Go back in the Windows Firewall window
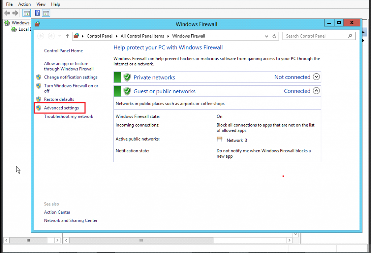Viewport: 371px width, 253px height. pyautogui.click(x=41, y=36)
